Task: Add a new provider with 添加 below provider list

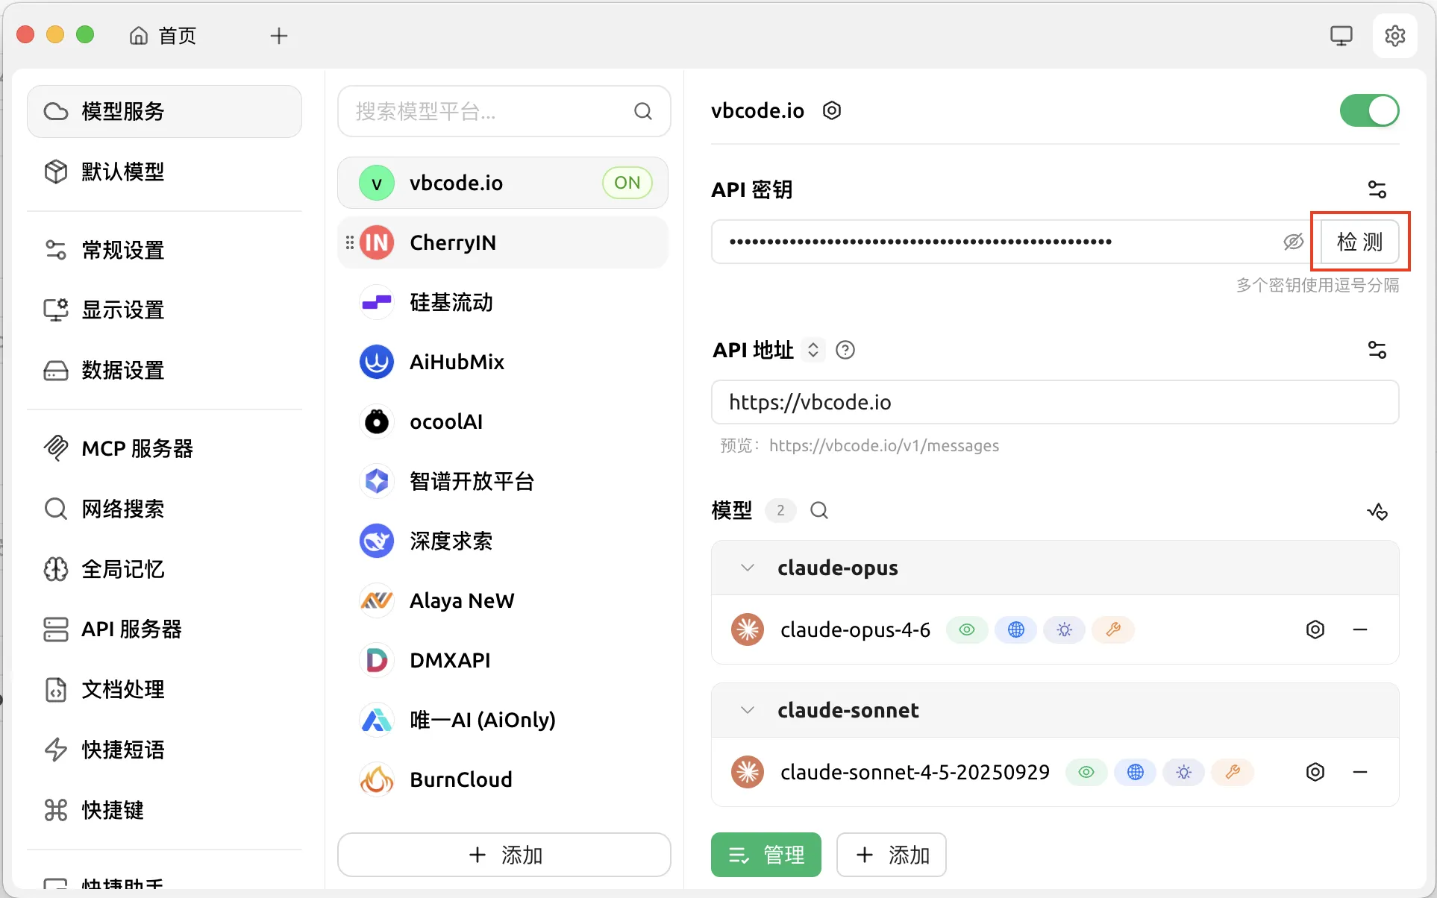Action: click(x=504, y=855)
